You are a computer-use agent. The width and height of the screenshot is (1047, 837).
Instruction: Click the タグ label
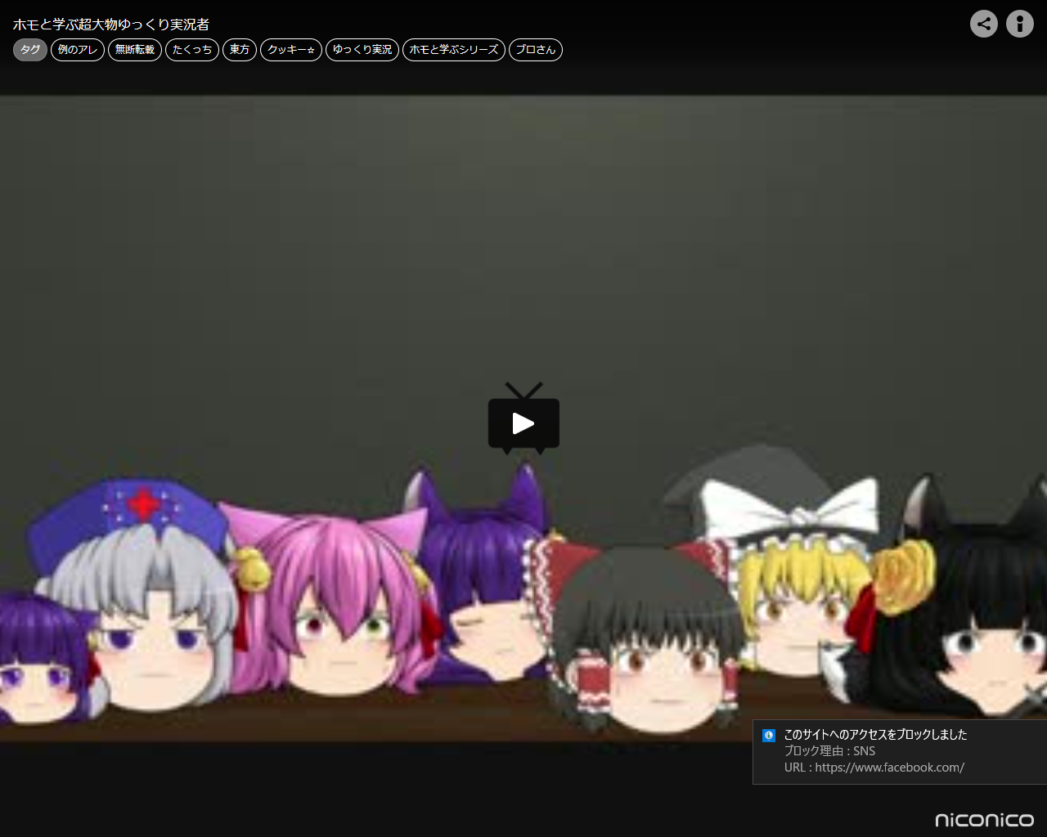click(30, 50)
